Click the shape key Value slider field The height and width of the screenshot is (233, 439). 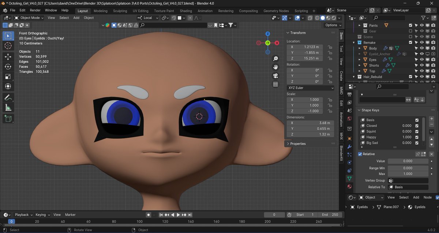pyautogui.click(x=408, y=161)
